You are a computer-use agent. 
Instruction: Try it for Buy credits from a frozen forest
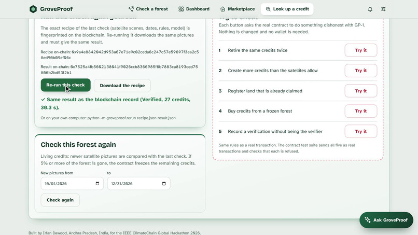(360, 111)
